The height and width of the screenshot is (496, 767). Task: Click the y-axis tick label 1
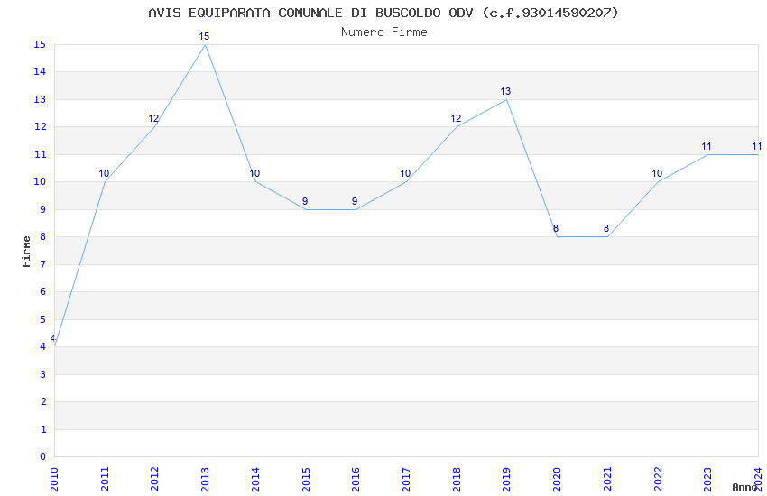click(x=43, y=429)
